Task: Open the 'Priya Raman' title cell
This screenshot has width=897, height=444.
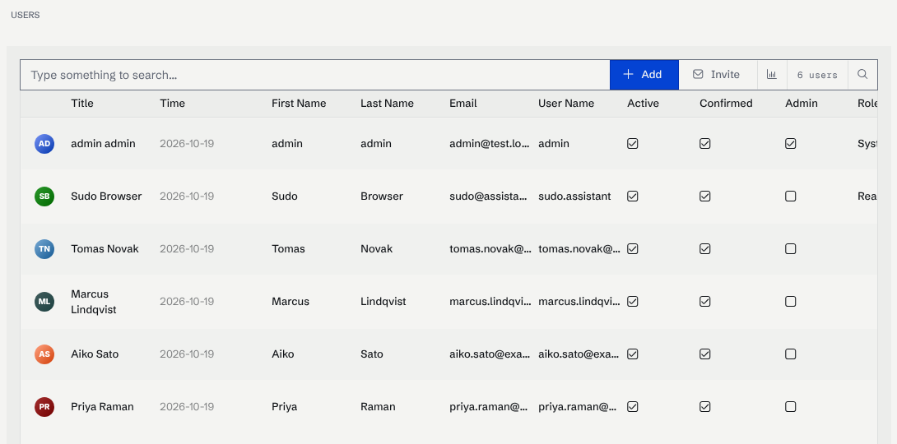Action: (x=102, y=407)
